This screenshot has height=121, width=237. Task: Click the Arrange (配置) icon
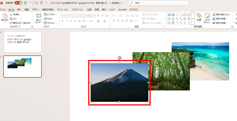(x=199, y=16)
